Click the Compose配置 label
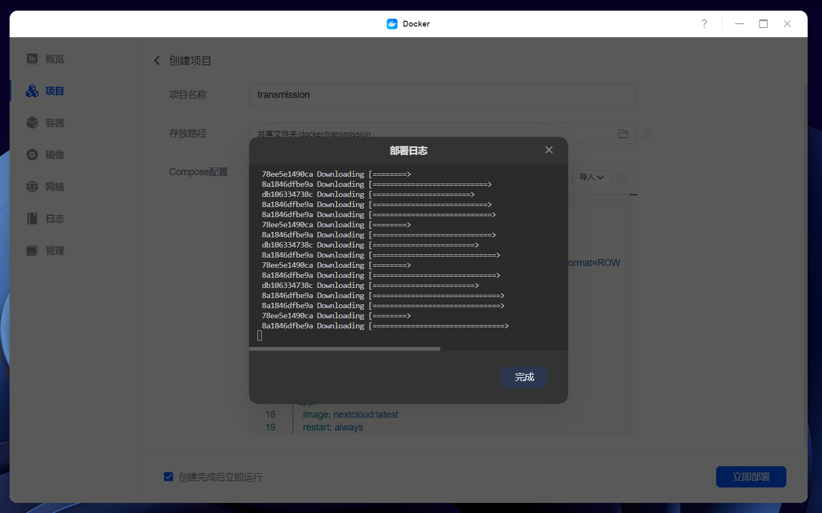 [198, 172]
